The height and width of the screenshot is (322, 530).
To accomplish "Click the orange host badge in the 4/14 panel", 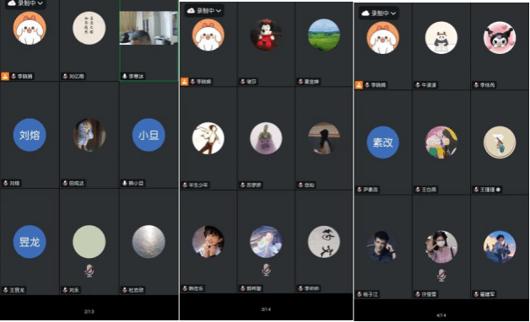I will (359, 85).
